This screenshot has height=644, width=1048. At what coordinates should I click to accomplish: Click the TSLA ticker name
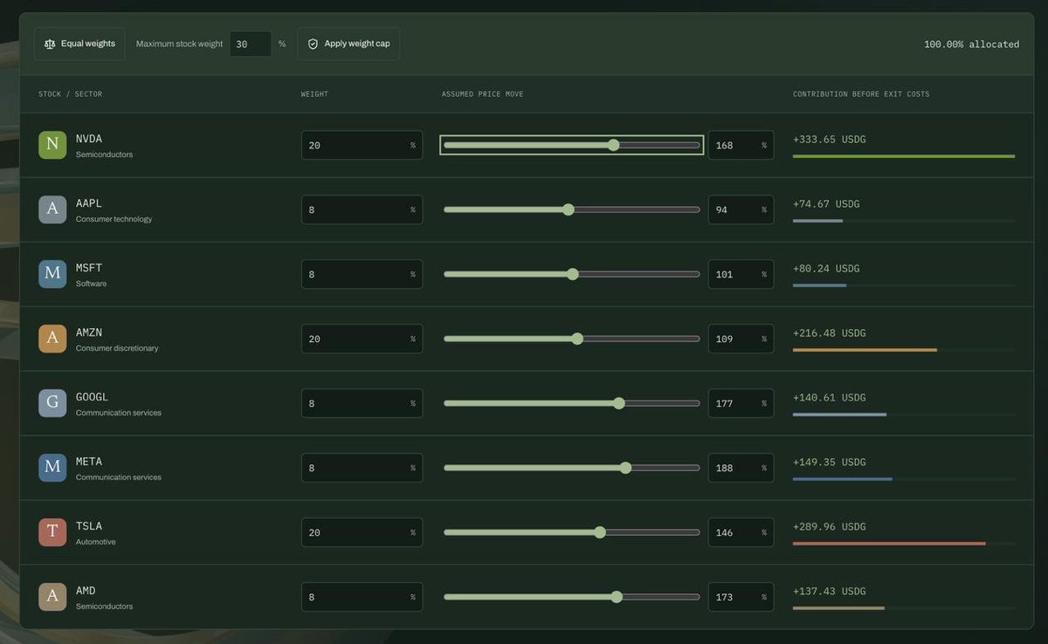click(89, 526)
